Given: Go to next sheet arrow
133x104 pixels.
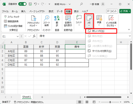Looking at the screenshot, I should (x=11, y=97).
